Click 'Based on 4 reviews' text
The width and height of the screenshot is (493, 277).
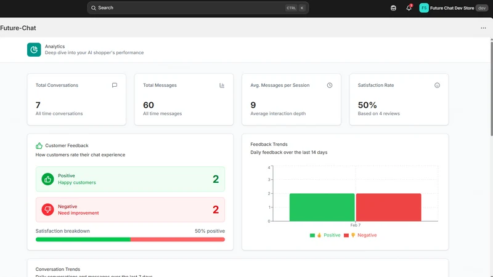coord(379,114)
